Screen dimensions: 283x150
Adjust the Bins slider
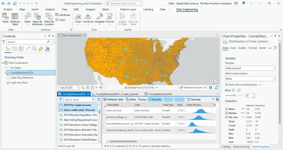pos(234,96)
